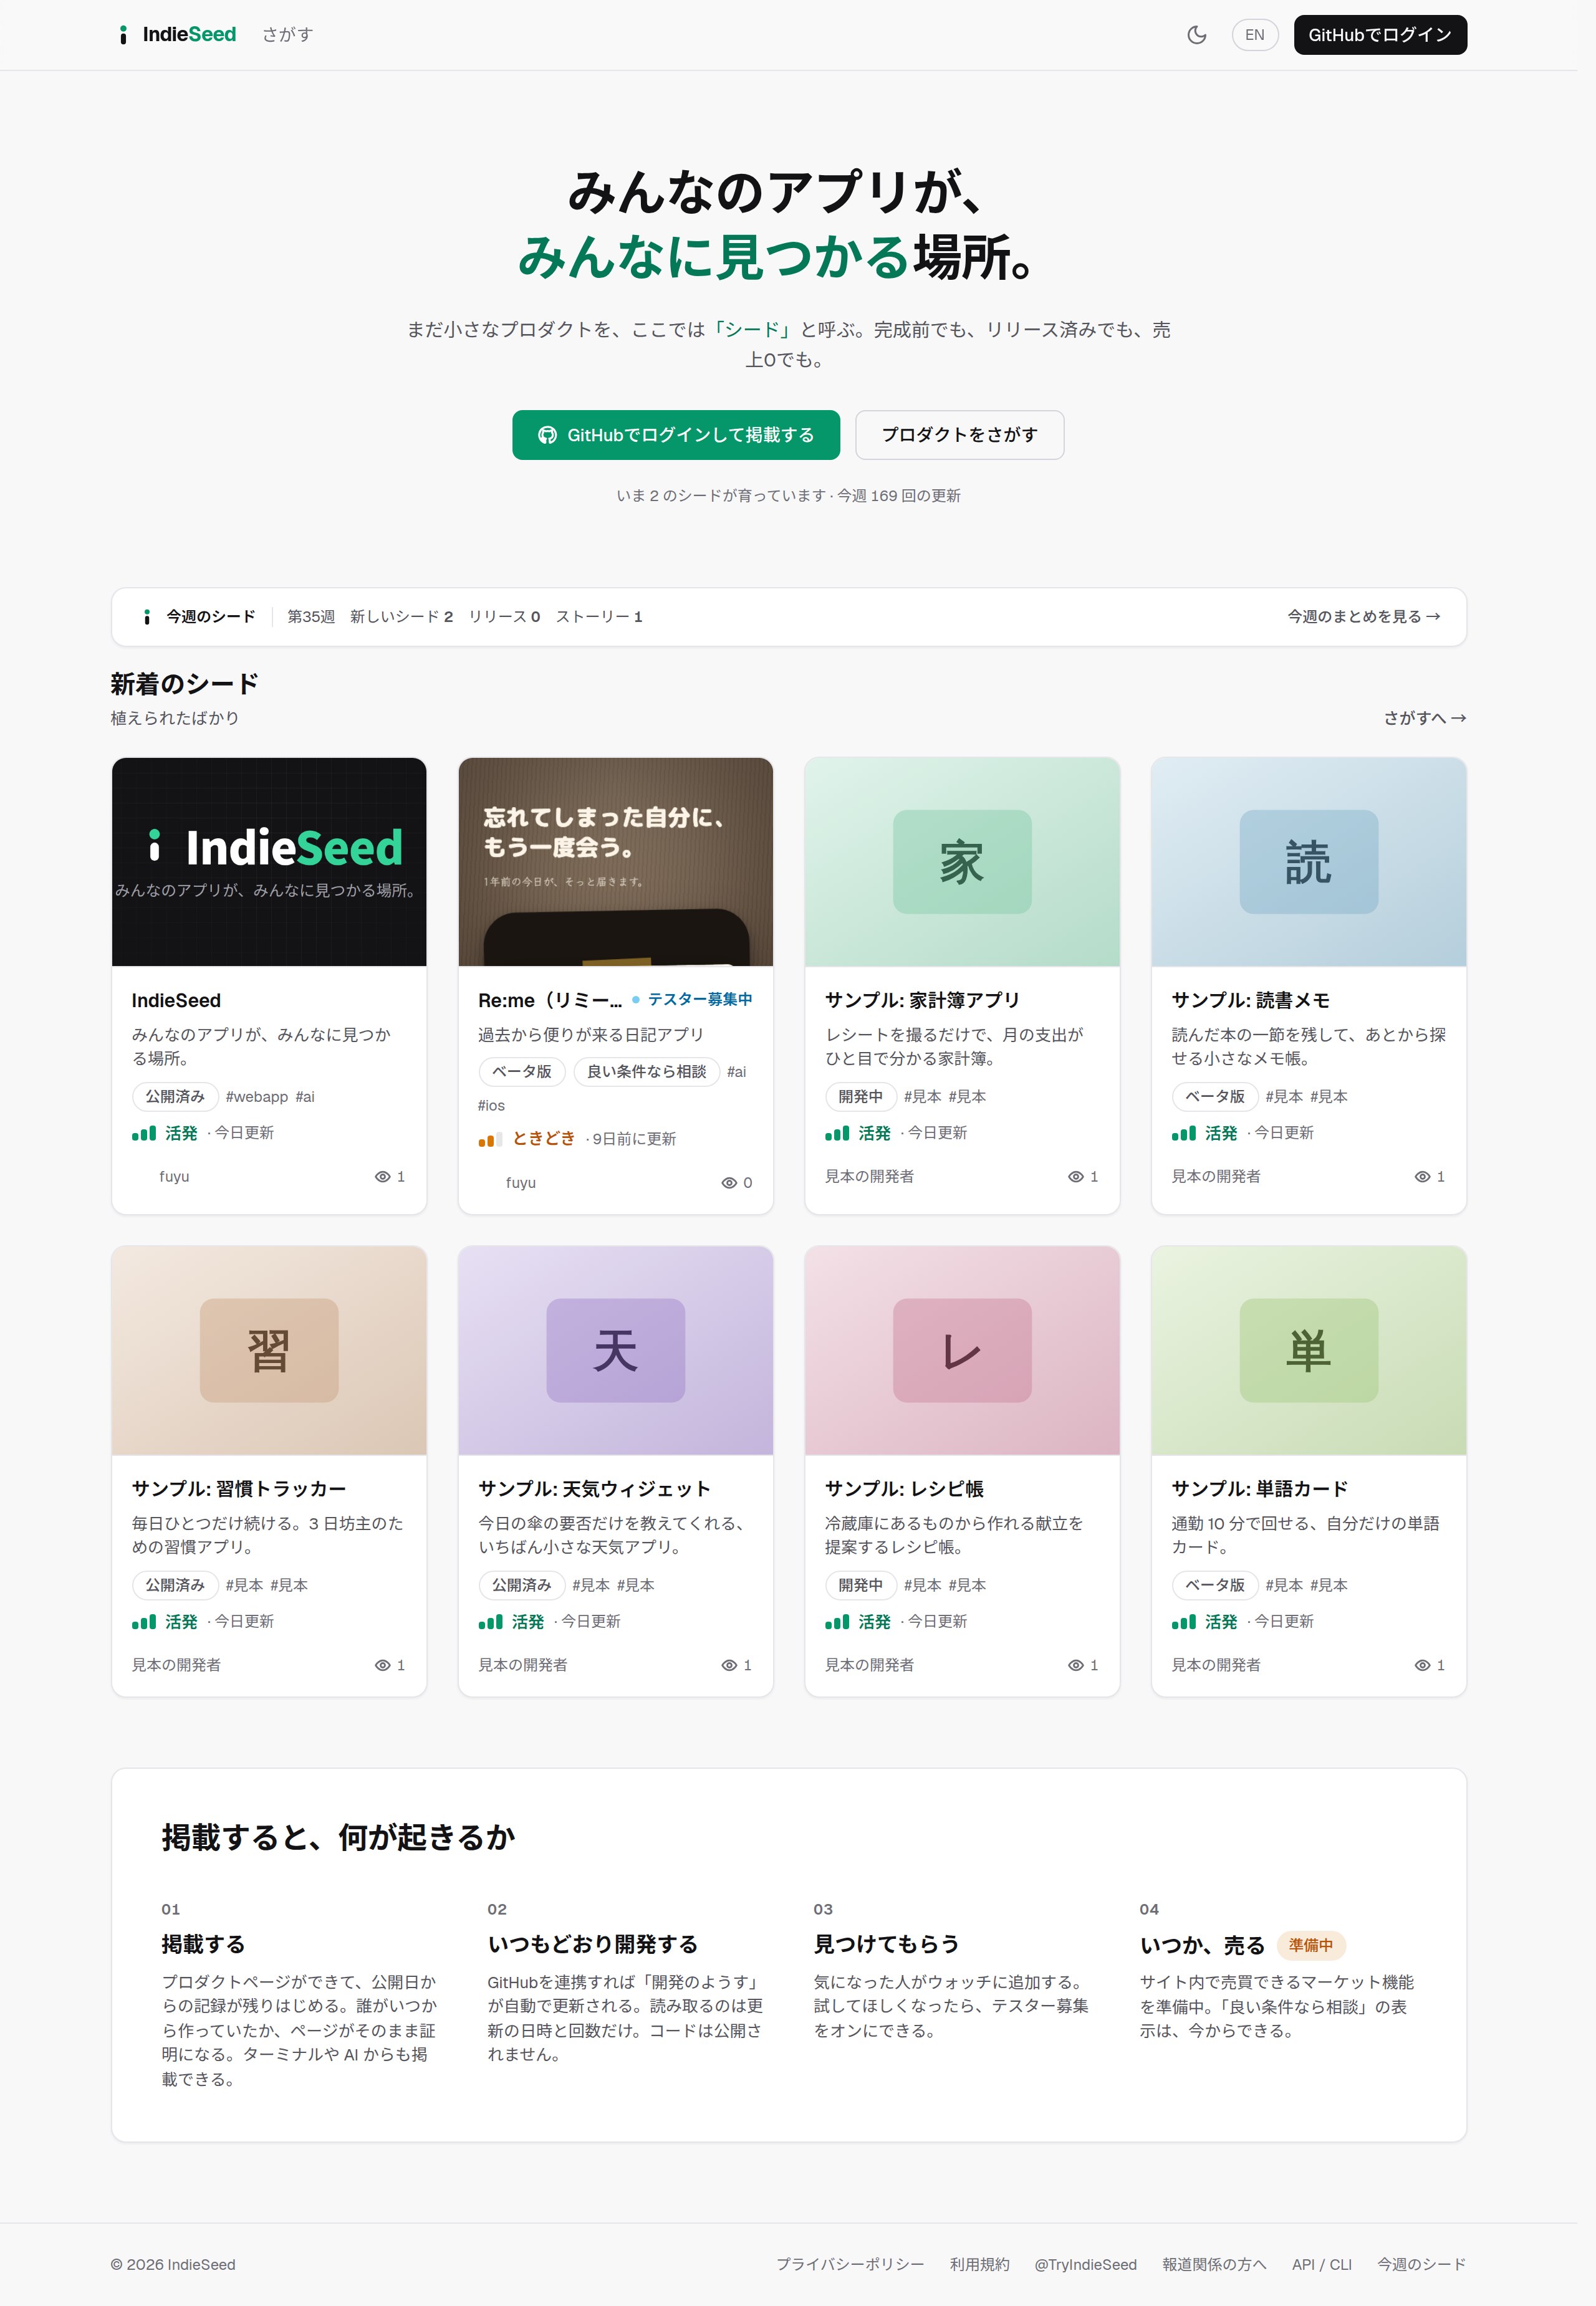The height and width of the screenshot is (2306, 1596).
Task: Click eye view count on 読書メモ card
Action: click(x=1430, y=1177)
